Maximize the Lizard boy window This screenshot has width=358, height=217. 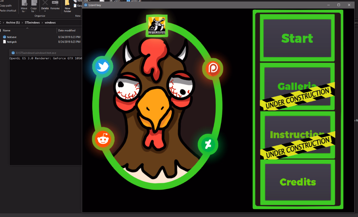tap(339, 5)
